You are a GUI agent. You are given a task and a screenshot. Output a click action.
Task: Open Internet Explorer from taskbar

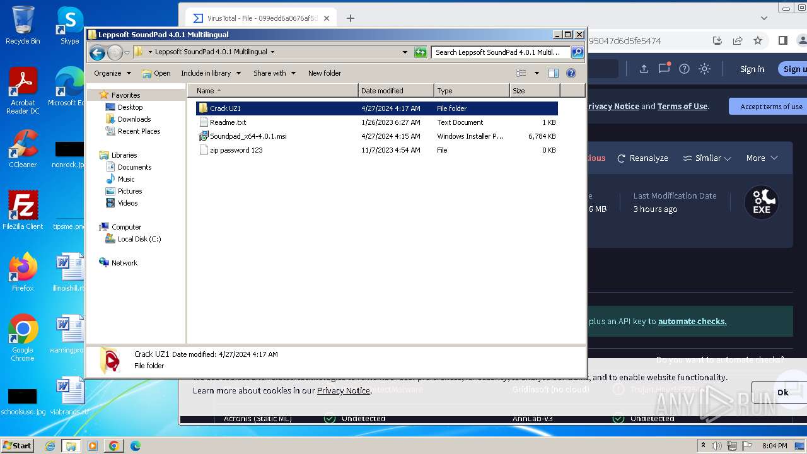point(50,446)
